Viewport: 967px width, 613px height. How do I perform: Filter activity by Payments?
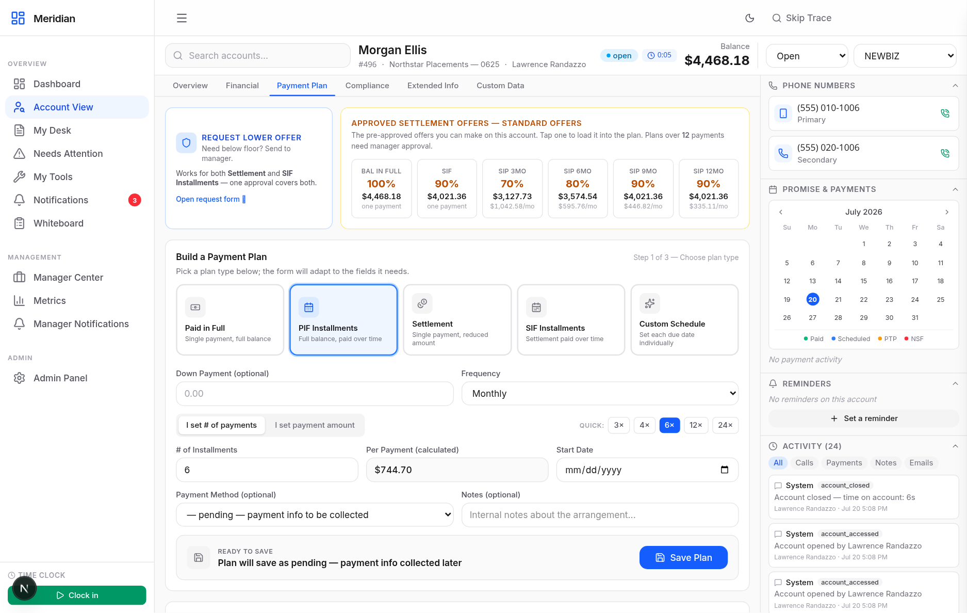pyautogui.click(x=844, y=463)
